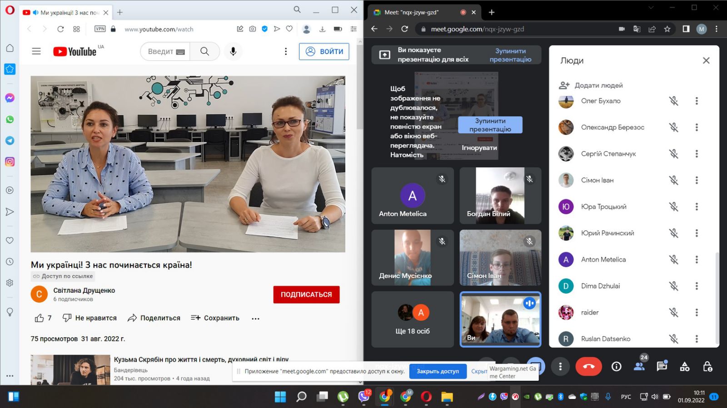
Task: Open Meet host controls lock icon
Action: (707, 366)
